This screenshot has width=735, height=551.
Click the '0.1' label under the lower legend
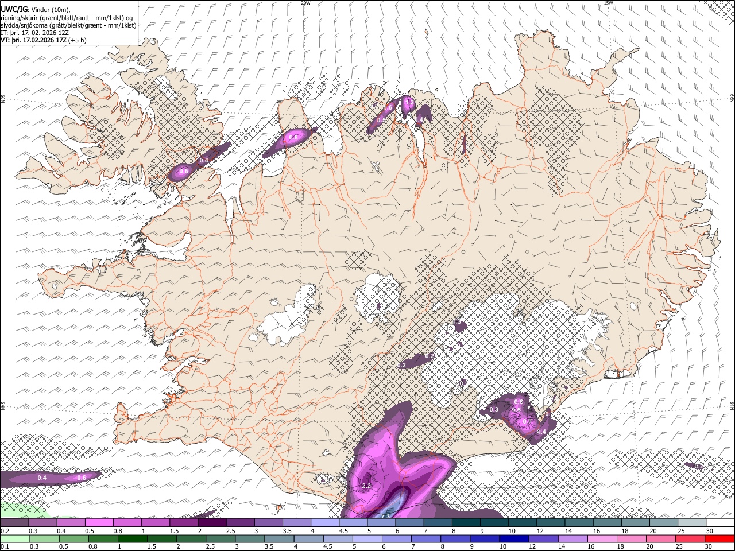(5, 547)
